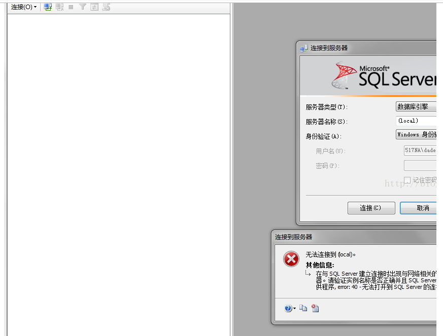This screenshot has height=336, width=443.
Task: Open the 连接(O) dropdown in Object Explorer
Action: 24,7
